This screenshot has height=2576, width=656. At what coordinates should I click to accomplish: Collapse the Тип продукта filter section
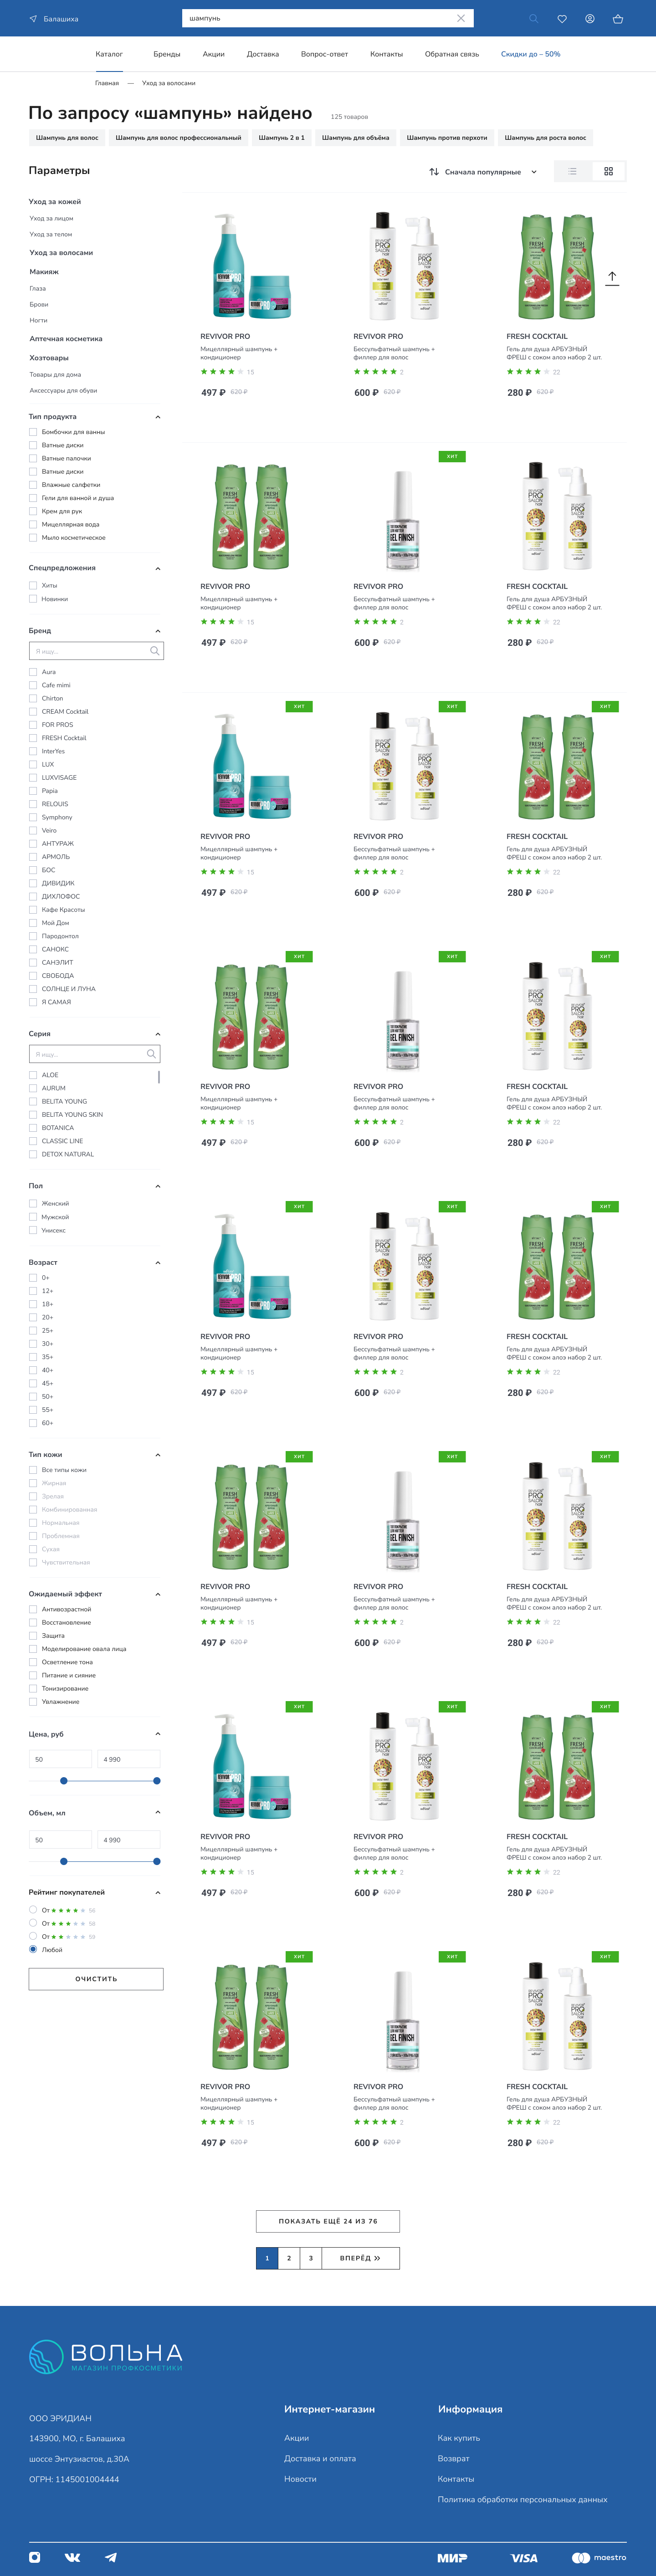pyautogui.click(x=158, y=417)
